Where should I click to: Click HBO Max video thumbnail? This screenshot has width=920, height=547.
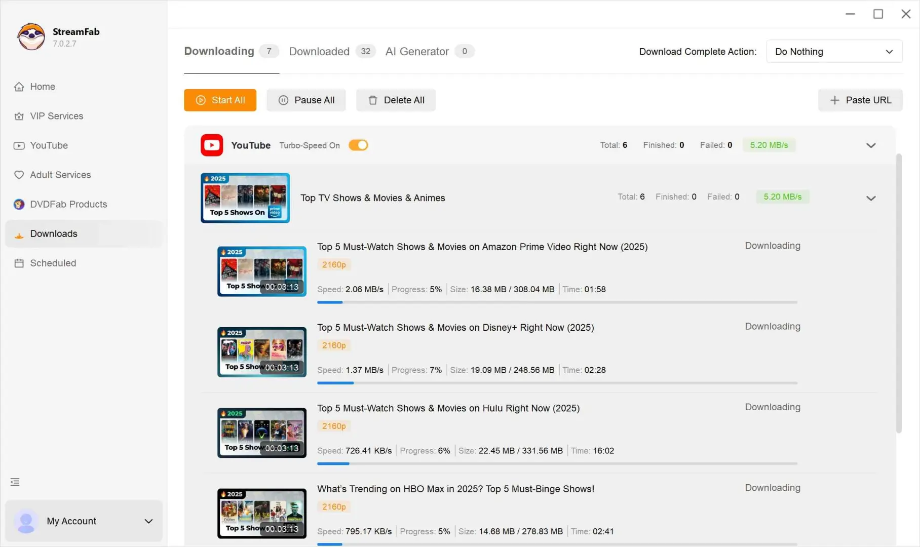pyautogui.click(x=262, y=513)
